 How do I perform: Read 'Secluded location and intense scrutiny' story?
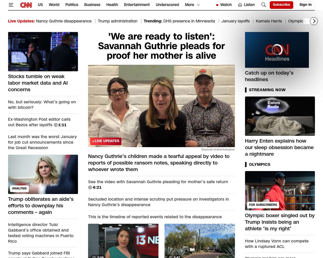coord(158,202)
